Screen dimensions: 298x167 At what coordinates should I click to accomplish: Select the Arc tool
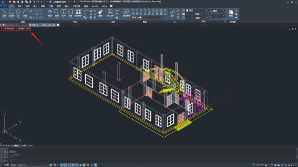tap(25, 13)
